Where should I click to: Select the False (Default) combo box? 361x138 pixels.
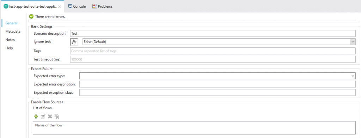pyautogui.click(x=219, y=42)
